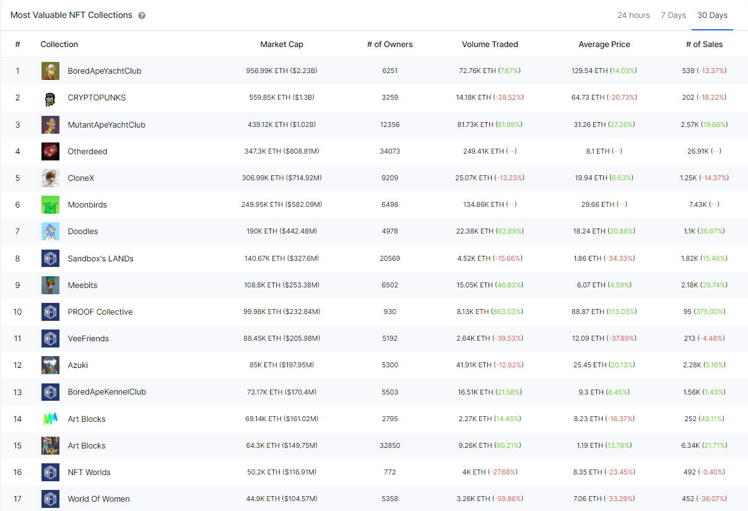Open the BoredApeYachtClub collection thumbnail
Viewport: 748px width, 511px height.
(x=50, y=71)
